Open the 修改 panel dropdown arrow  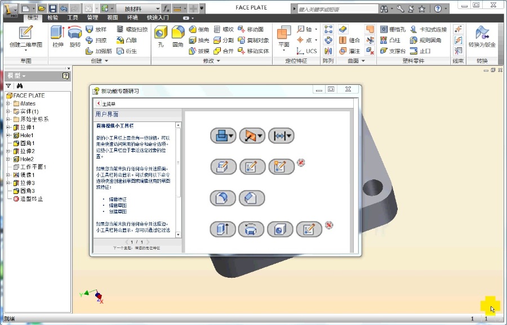[x=219, y=61]
